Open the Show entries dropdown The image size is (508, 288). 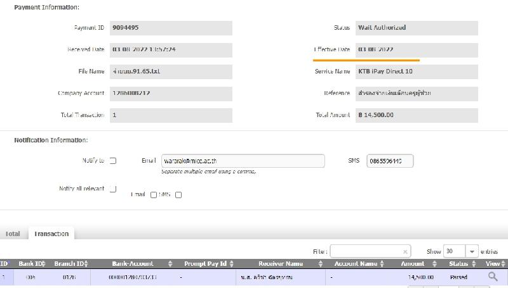click(471, 251)
